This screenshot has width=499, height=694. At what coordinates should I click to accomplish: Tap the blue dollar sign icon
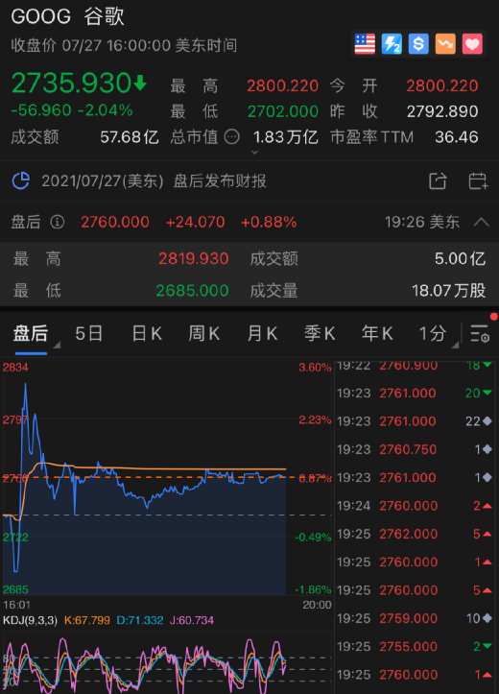[x=418, y=44]
